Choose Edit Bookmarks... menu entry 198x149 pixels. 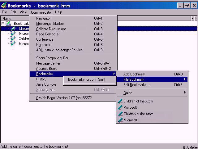[x=136, y=85]
